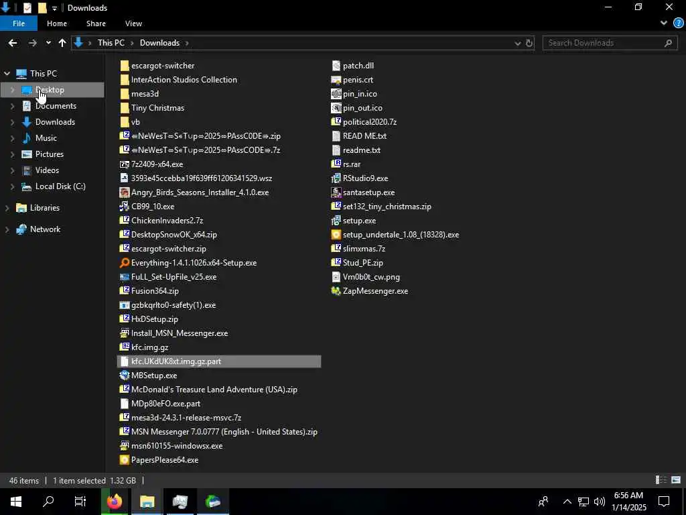Open Explorer help icon

pyautogui.click(x=679, y=23)
